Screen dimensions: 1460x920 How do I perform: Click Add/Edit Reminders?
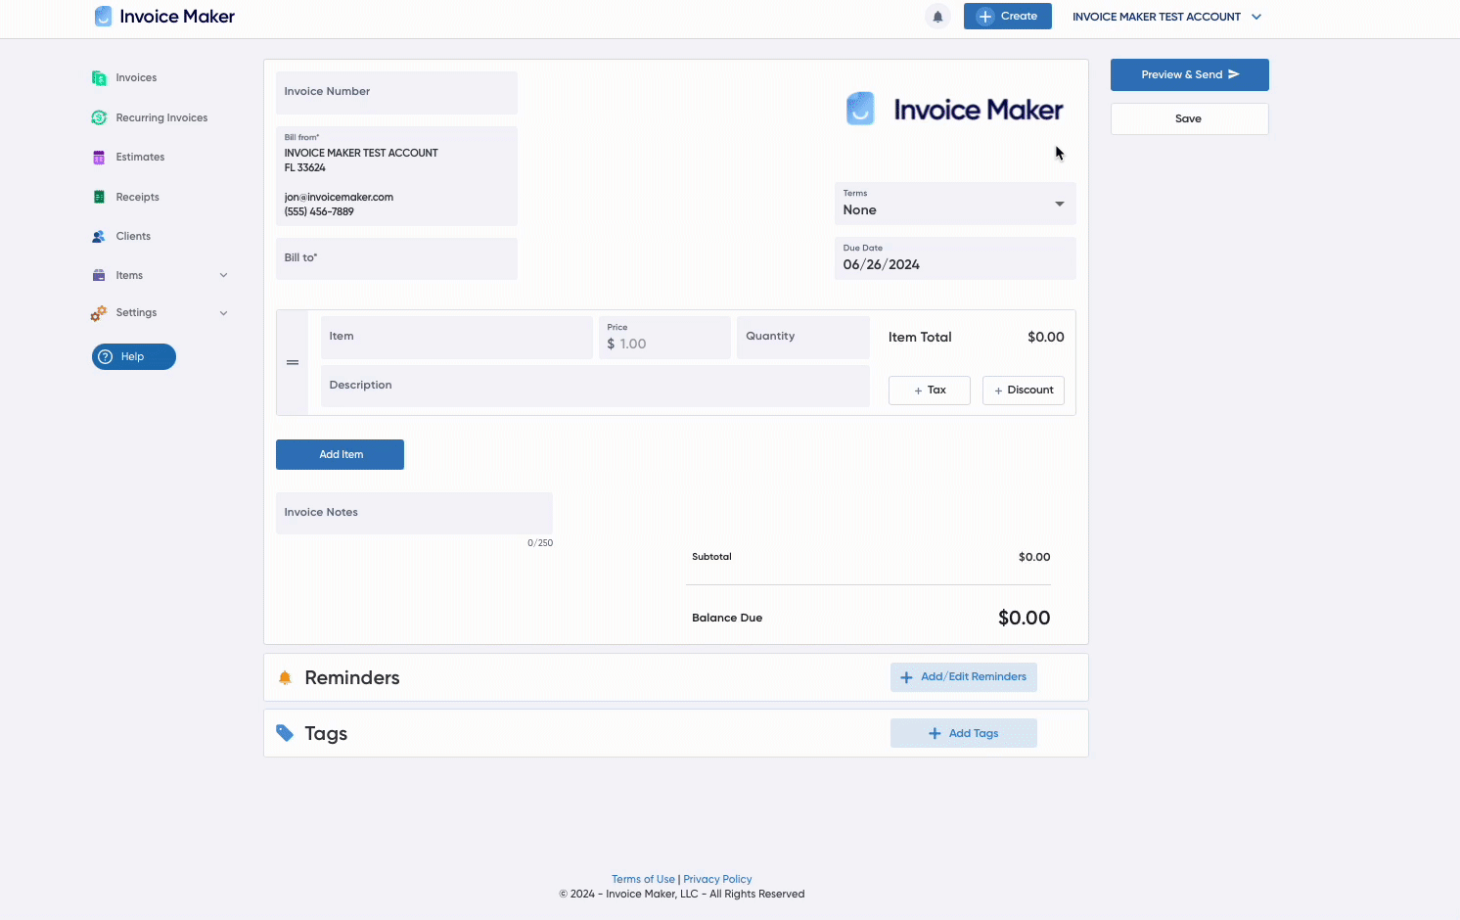click(964, 677)
